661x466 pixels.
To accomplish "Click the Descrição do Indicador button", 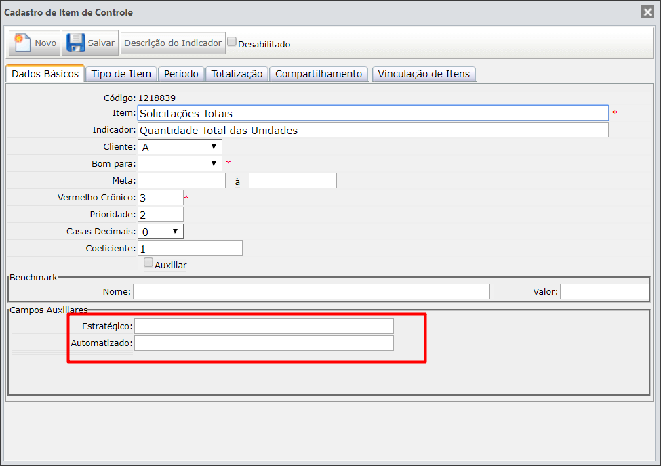I will coord(173,43).
